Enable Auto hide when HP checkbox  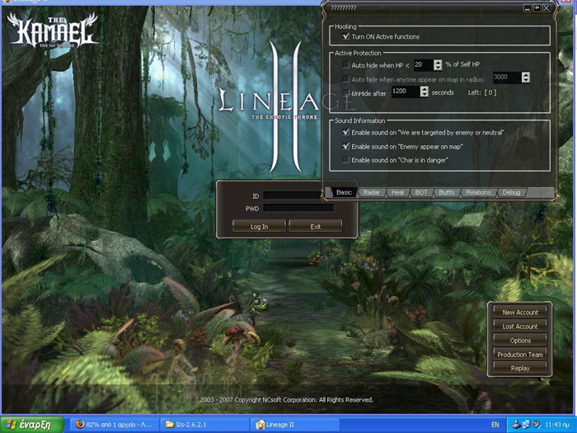345,65
